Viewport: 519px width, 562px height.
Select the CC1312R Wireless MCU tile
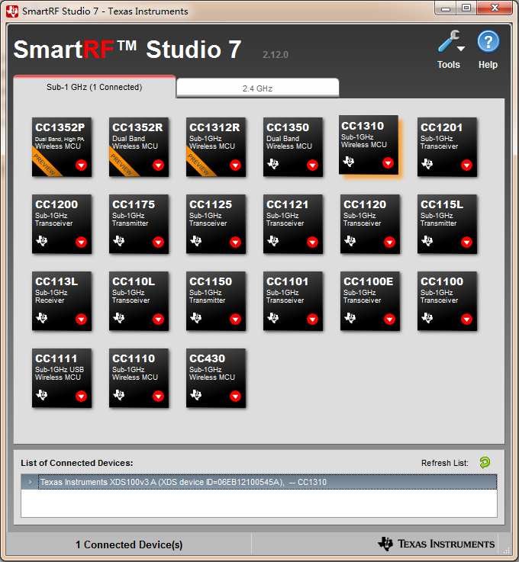pos(216,147)
